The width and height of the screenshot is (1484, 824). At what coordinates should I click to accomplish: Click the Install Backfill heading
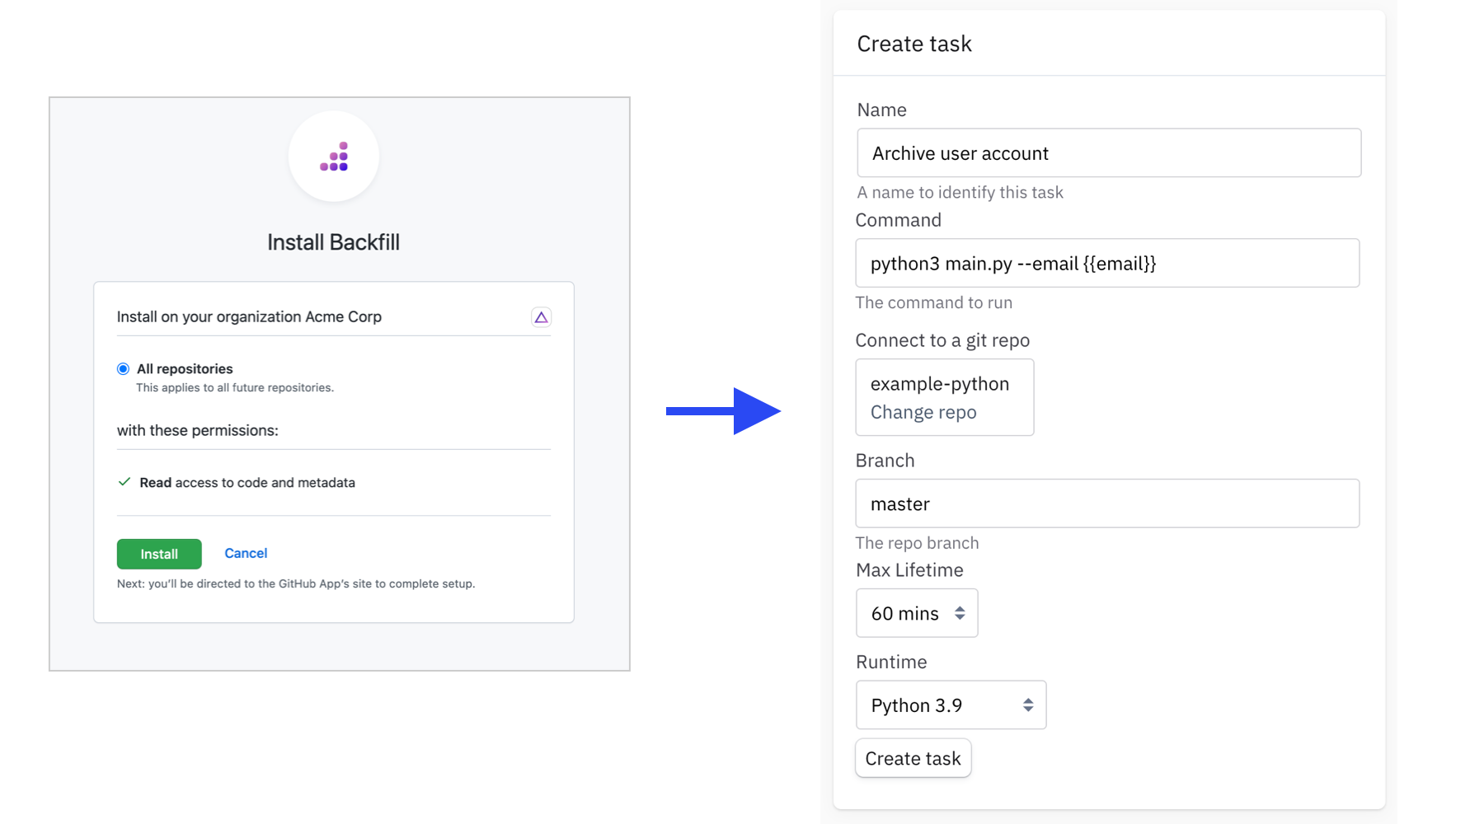(x=333, y=242)
